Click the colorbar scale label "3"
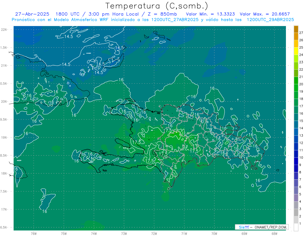 [300, 209]
